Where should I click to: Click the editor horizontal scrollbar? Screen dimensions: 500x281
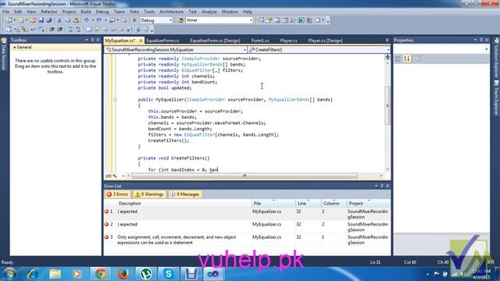(x=245, y=176)
